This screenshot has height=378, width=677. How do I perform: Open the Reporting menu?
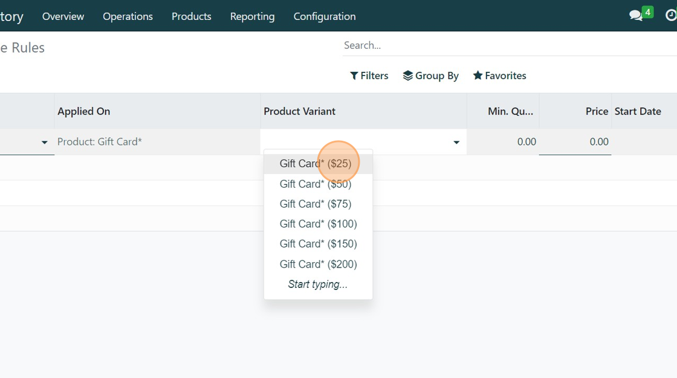point(252,16)
